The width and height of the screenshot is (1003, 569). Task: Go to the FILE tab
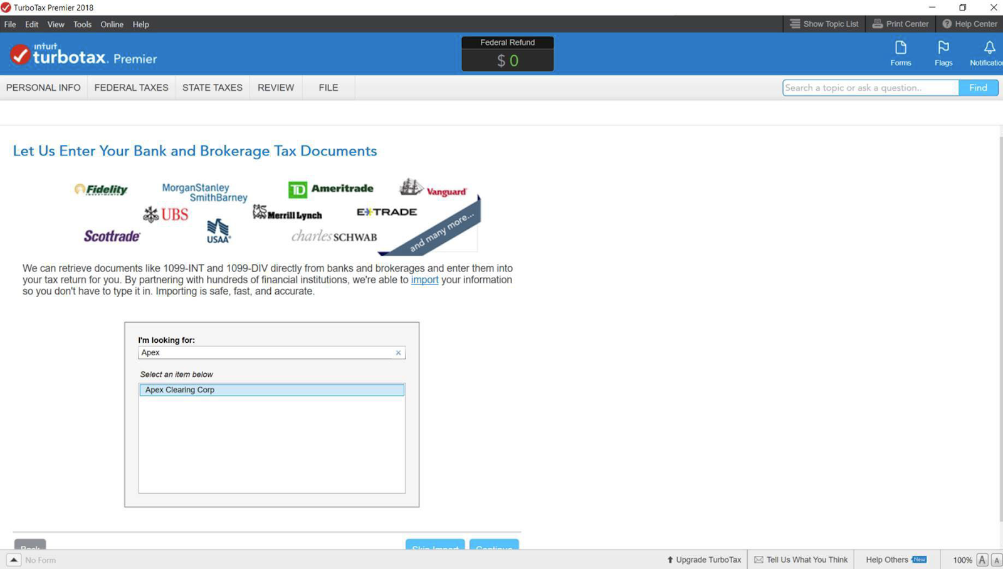pyautogui.click(x=328, y=88)
